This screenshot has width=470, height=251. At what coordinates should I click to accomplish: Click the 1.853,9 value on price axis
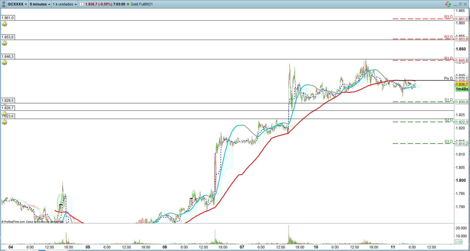462,39
